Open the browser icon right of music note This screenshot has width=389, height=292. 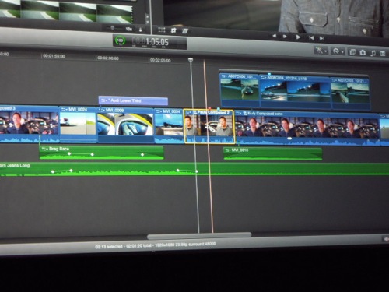click(383, 54)
